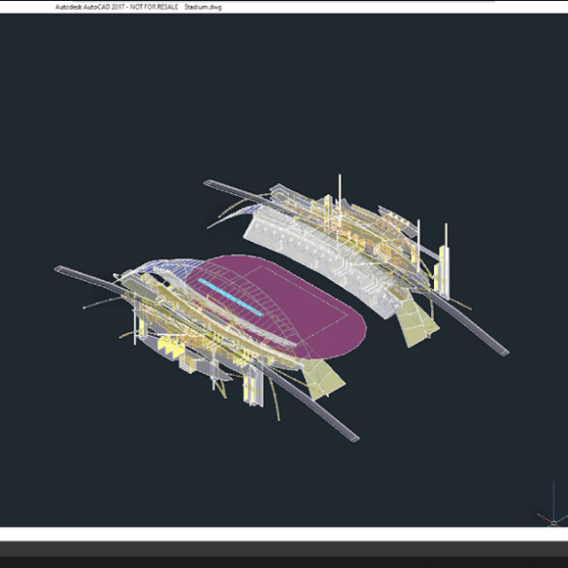Click the Stadium.dwg file name in title bar
568x568 pixels.
(203, 7)
